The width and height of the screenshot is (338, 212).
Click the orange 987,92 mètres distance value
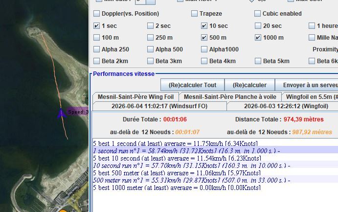[x=312, y=132]
